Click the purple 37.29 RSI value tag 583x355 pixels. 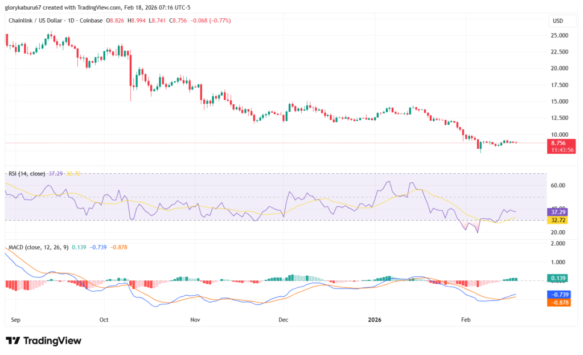coord(558,212)
